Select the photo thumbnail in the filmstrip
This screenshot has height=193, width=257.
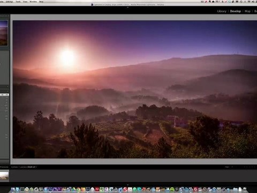click(4, 176)
